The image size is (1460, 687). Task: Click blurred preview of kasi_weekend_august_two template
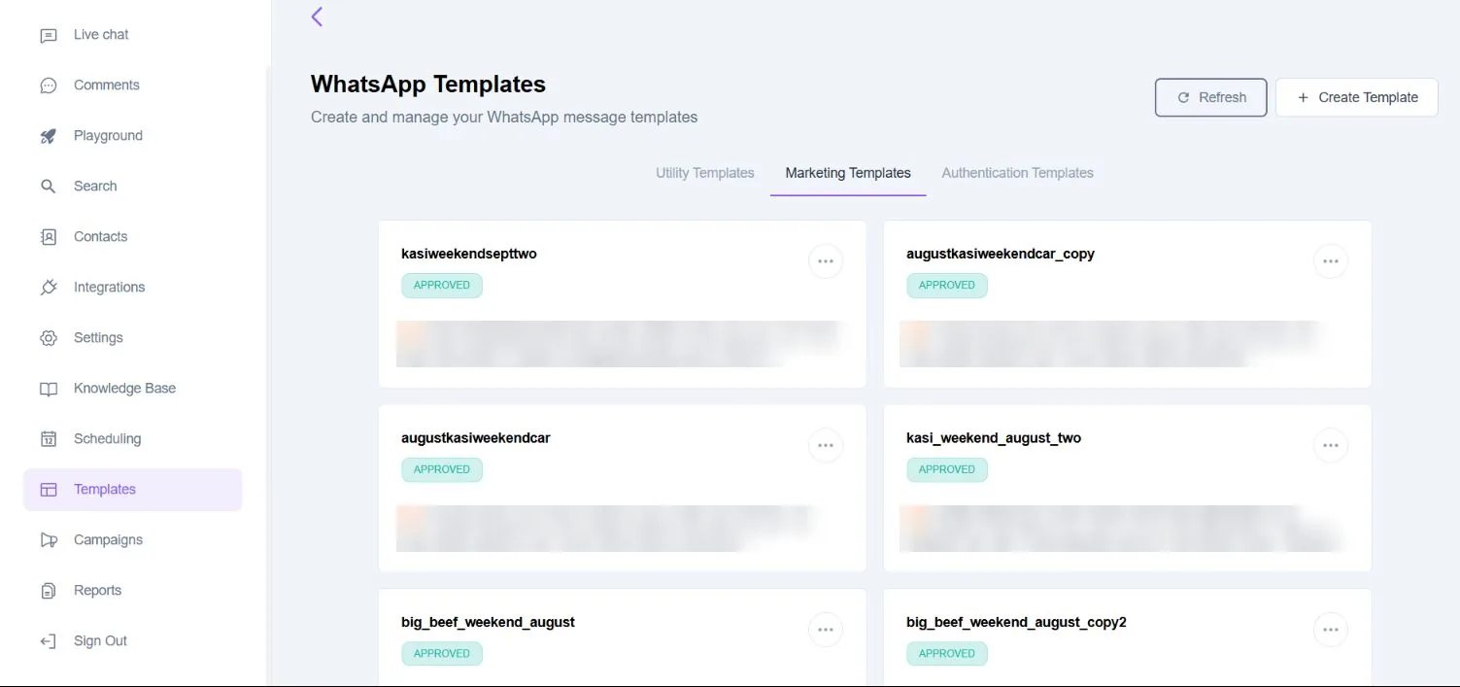pyautogui.click(x=1124, y=529)
